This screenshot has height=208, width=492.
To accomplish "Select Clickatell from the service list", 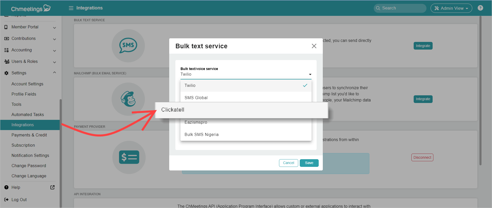I will point(242,110).
